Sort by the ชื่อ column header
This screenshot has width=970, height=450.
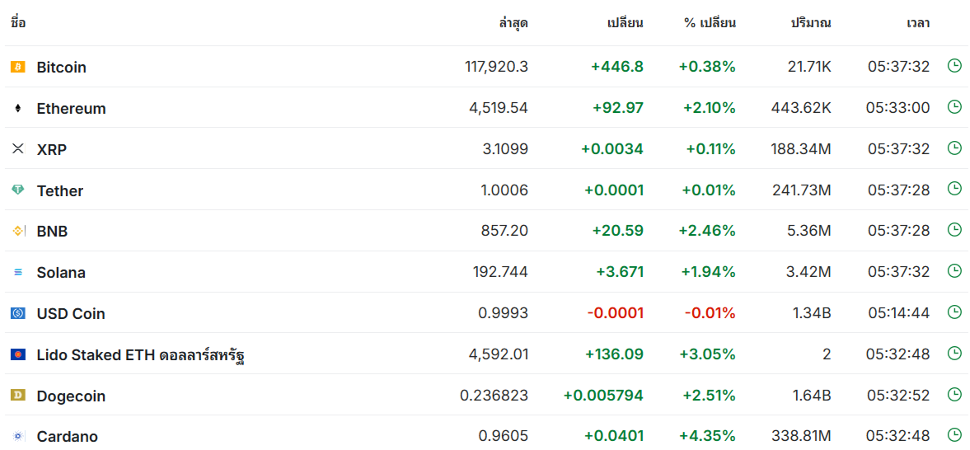tap(19, 24)
